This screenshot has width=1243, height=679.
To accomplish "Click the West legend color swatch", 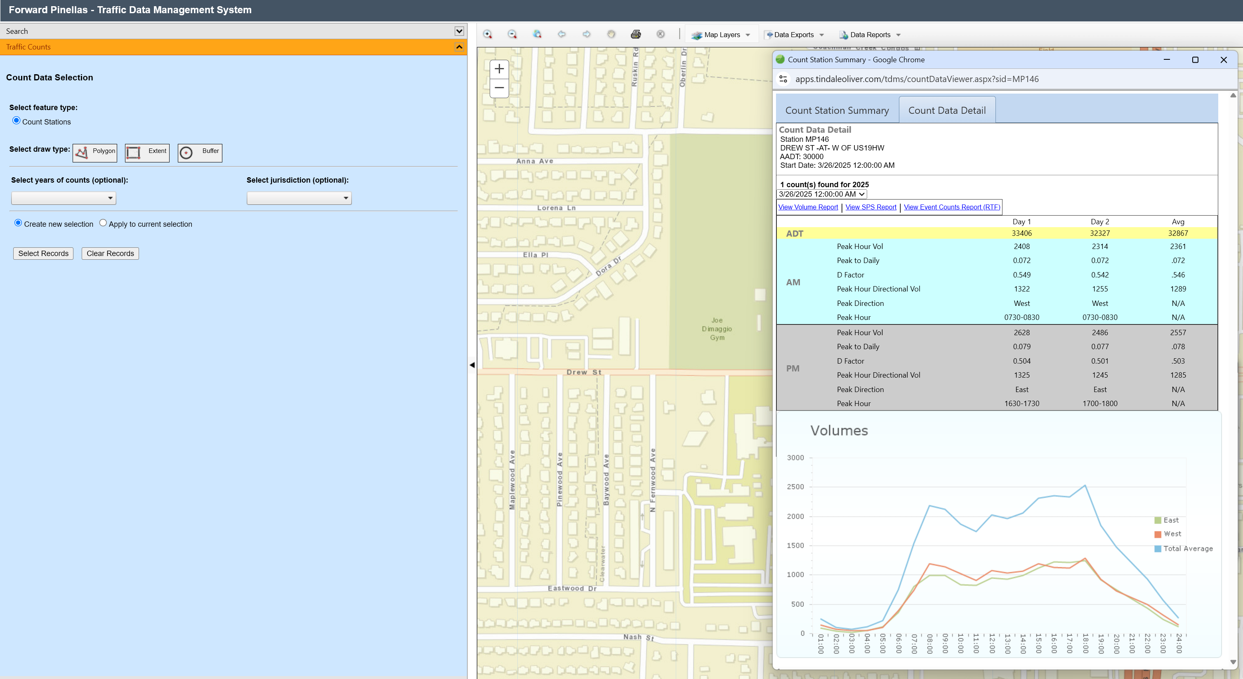I will click(x=1158, y=534).
